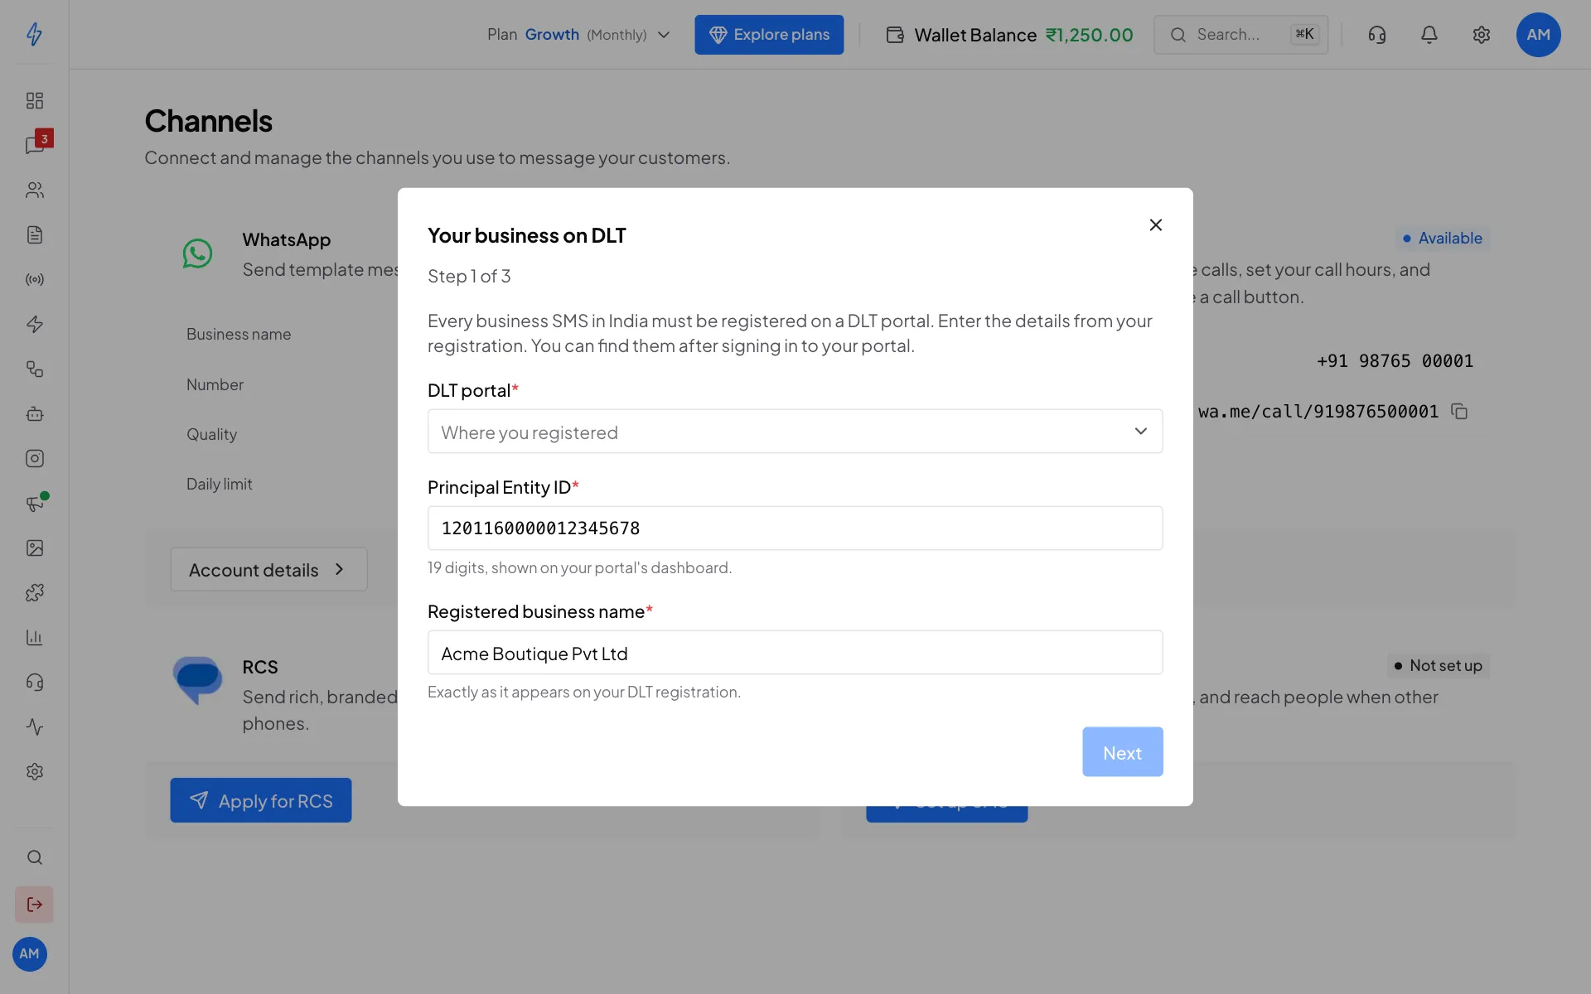
Task: Click the top bar headset support icon
Action: click(1377, 35)
